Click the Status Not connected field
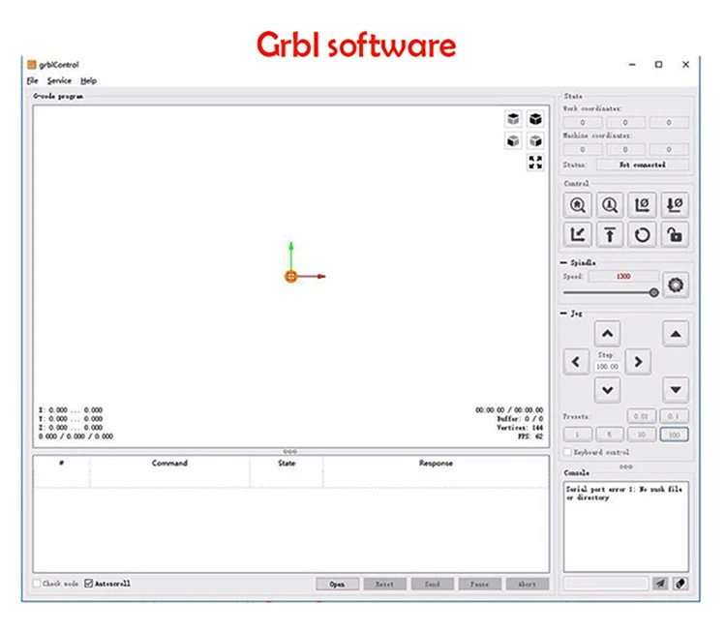This screenshot has height=632, width=726. [x=642, y=165]
